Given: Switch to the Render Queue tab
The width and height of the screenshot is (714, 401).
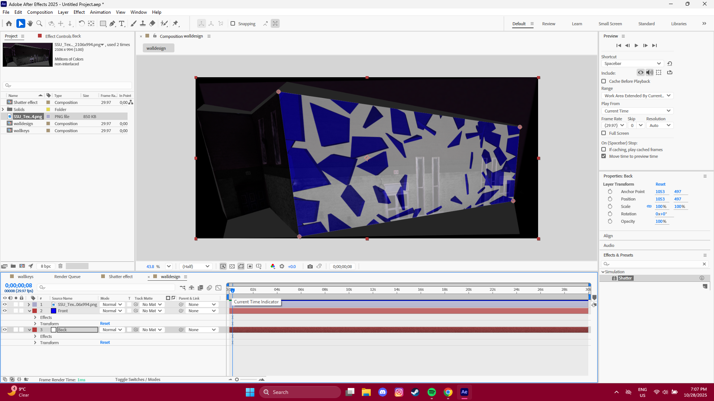Looking at the screenshot, I should click(67, 276).
